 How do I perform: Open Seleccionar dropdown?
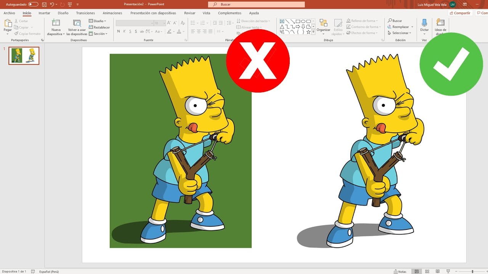[399, 33]
